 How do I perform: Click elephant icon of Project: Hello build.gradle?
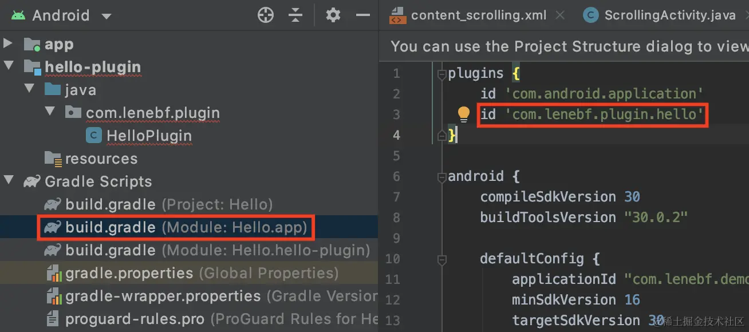(53, 204)
